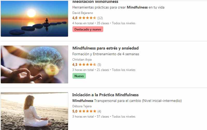This screenshot has height=130, width=207.
Task: Open the Mindfulness para estrés y ansiedad course
Action: (x=106, y=48)
